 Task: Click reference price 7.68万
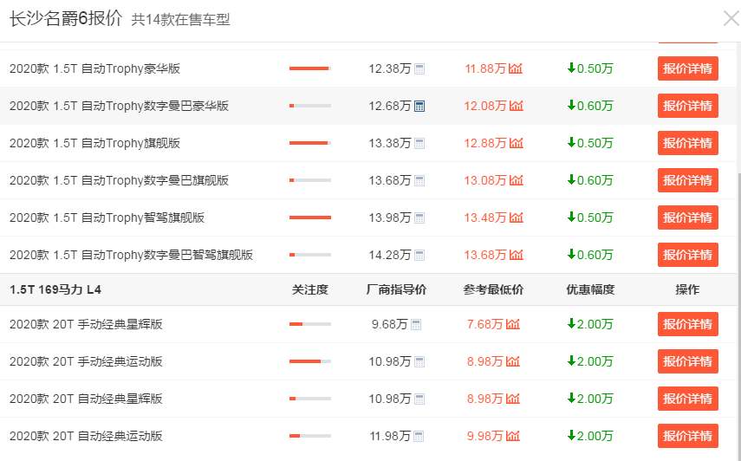coord(484,324)
